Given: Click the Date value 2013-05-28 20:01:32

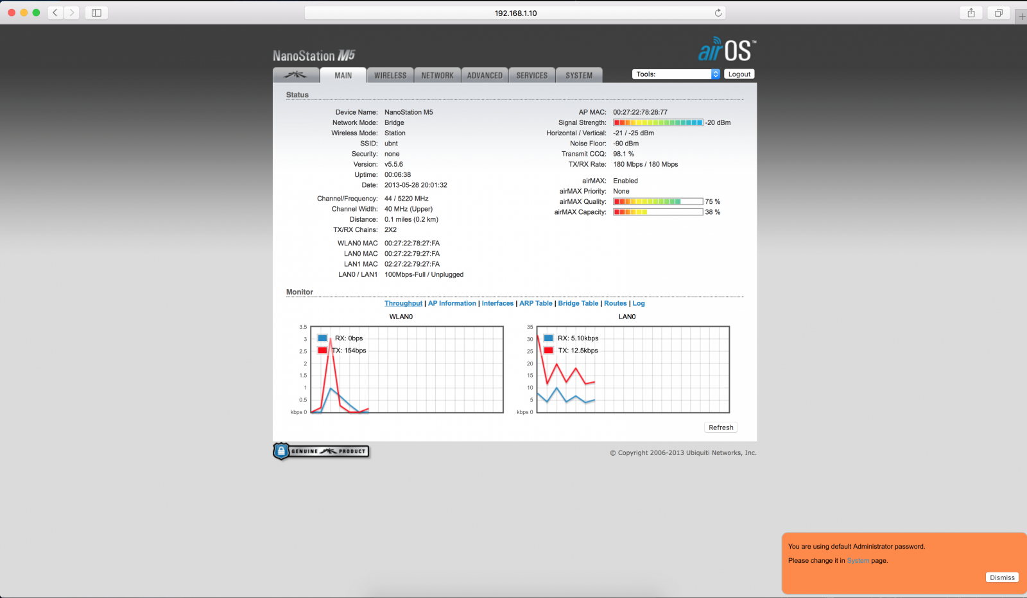Looking at the screenshot, I should click(x=416, y=185).
